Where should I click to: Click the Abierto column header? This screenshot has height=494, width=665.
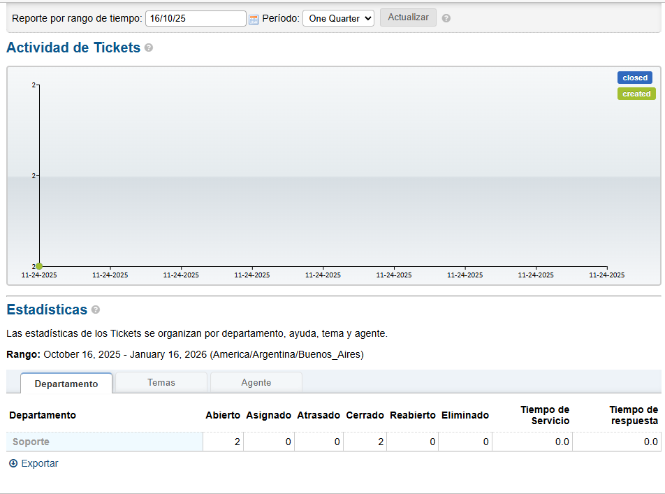(223, 415)
